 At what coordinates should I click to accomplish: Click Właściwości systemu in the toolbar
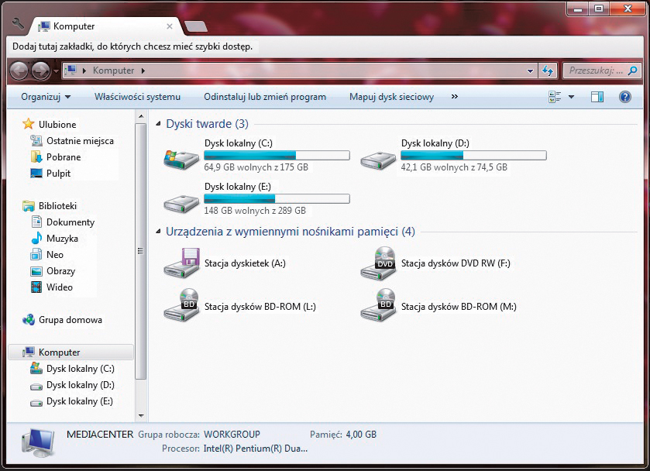(x=137, y=97)
